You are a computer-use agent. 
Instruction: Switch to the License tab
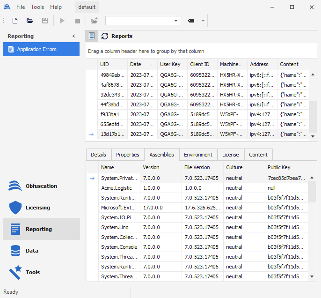click(230, 155)
